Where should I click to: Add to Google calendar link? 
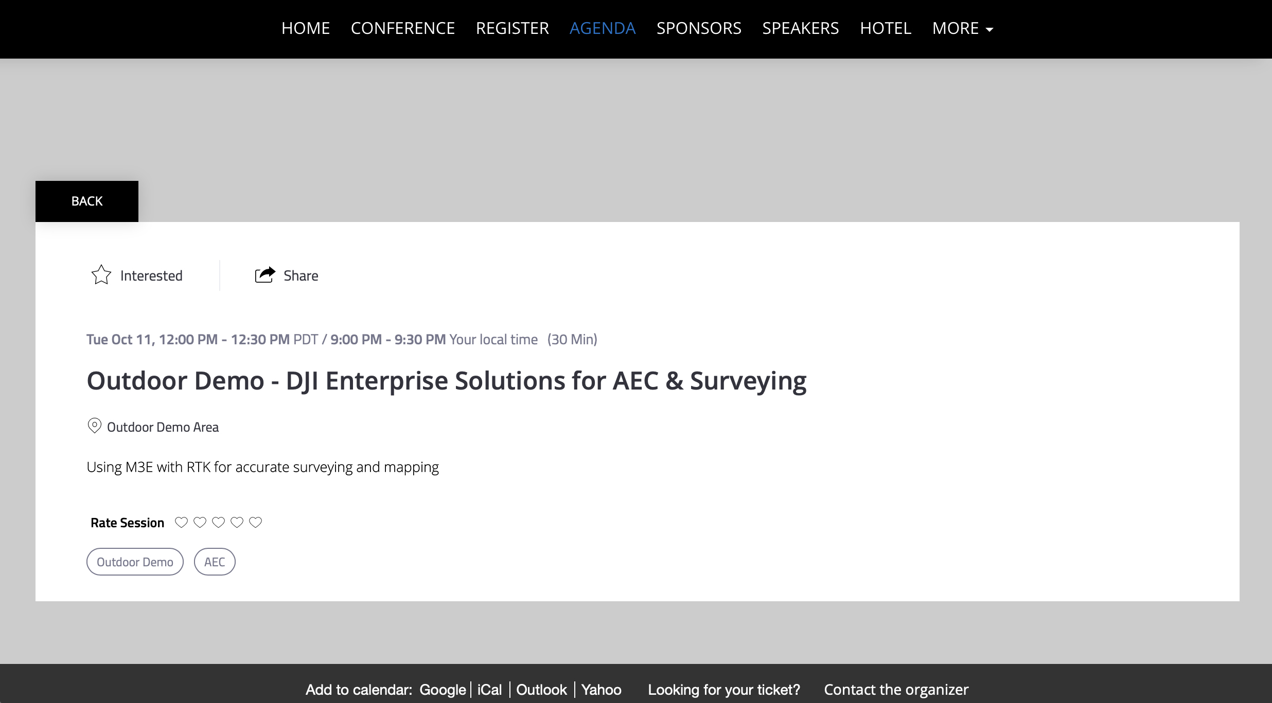(443, 690)
